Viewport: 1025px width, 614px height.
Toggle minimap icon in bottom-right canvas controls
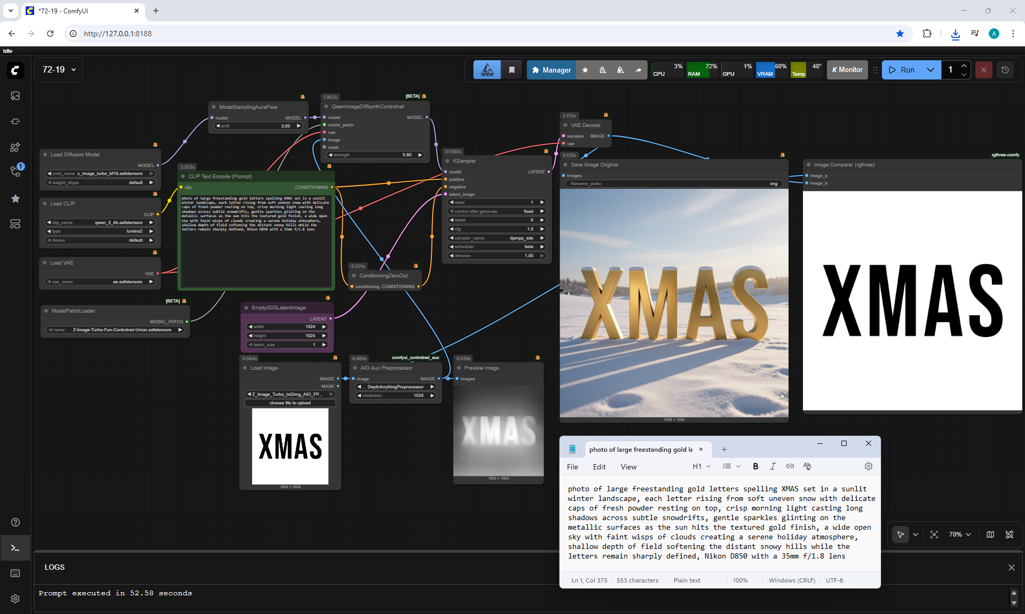[990, 535]
